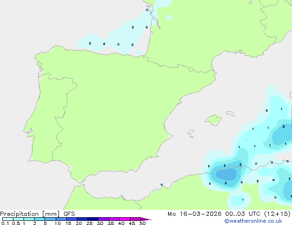
Task: Pick the 20–25 mm legend swatch
Action: [82, 219]
